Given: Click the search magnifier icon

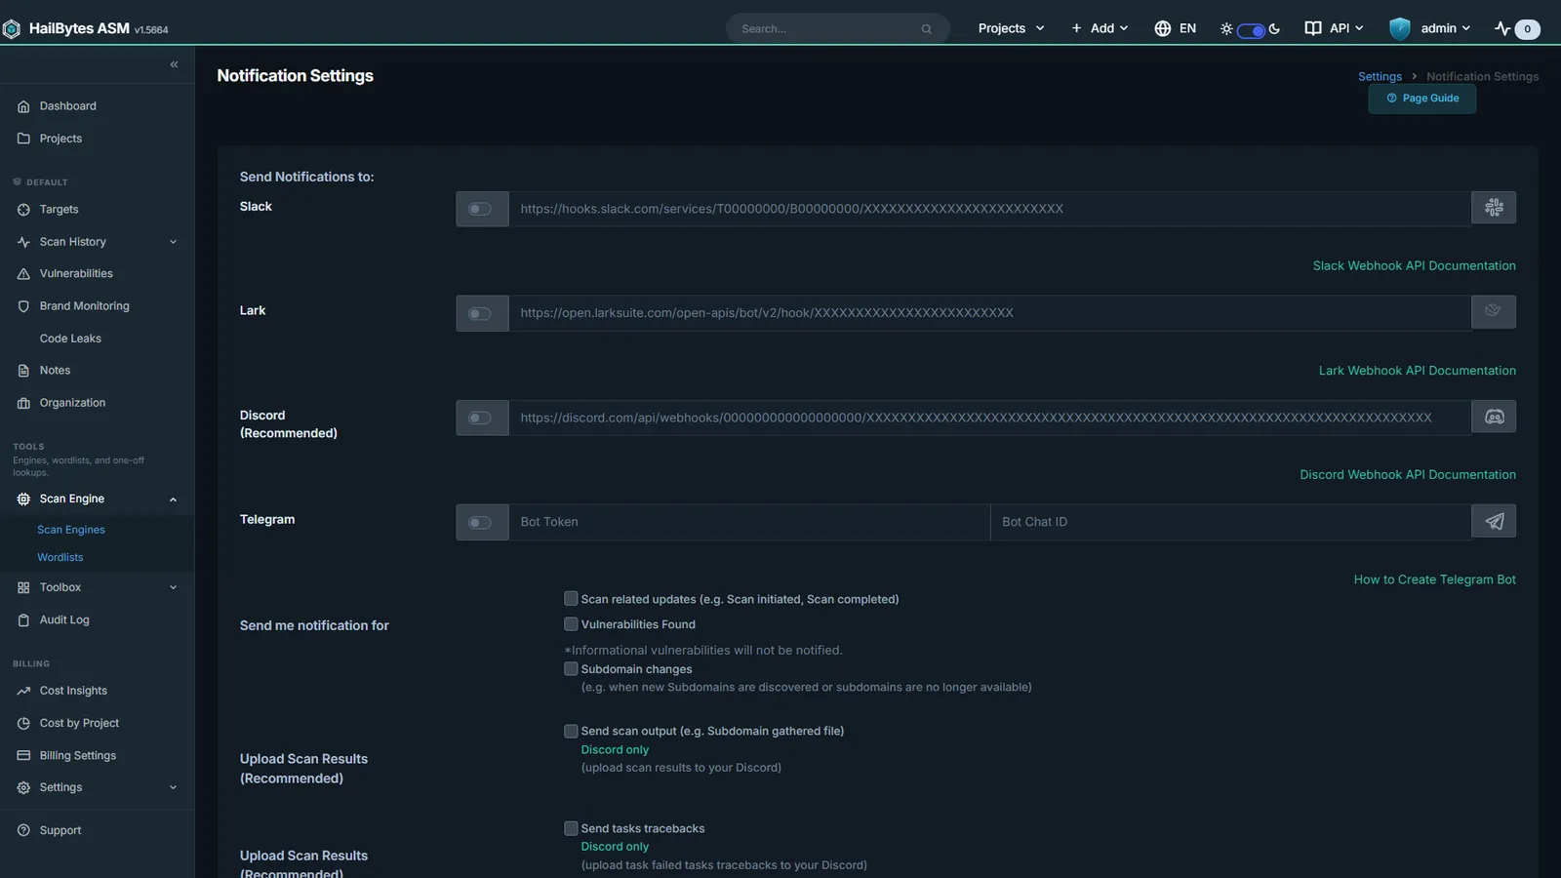Looking at the screenshot, I should pyautogui.click(x=926, y=29).
